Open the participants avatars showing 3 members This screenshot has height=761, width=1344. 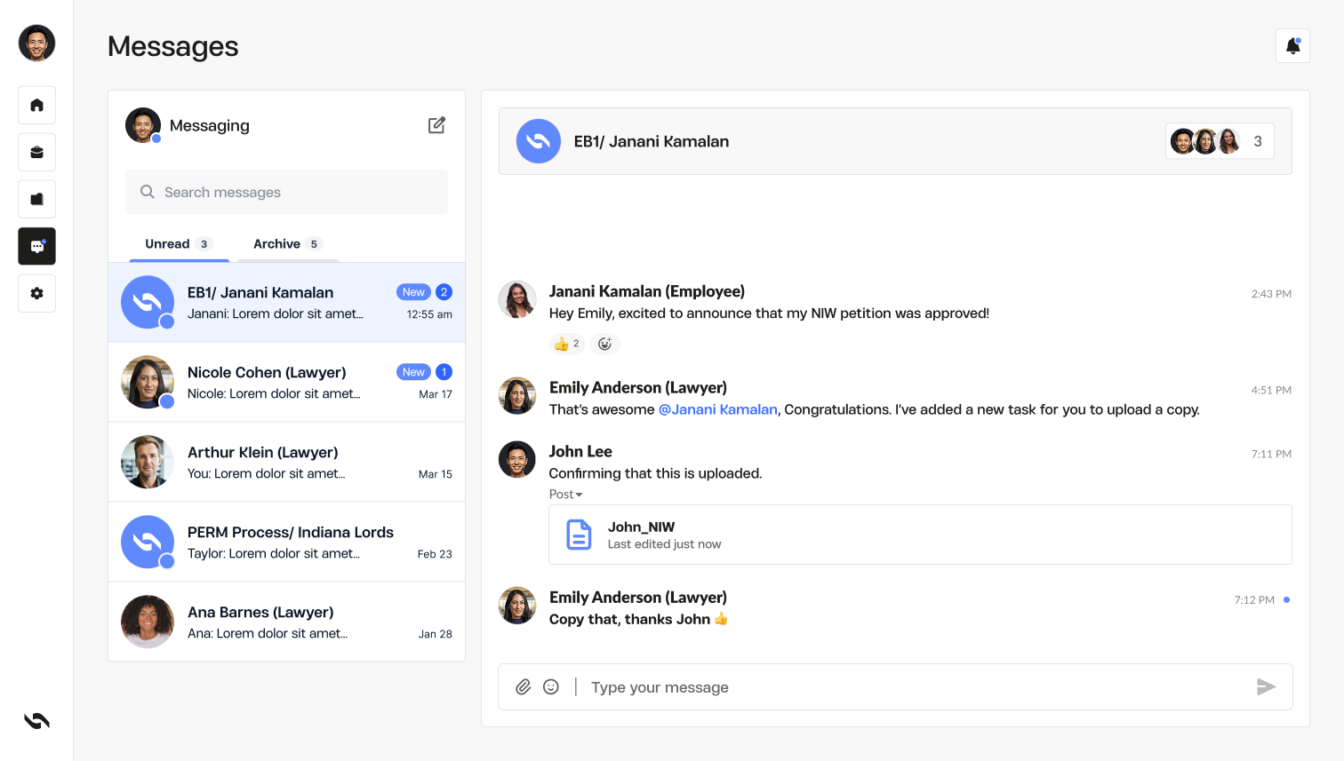click(1220, 141)
